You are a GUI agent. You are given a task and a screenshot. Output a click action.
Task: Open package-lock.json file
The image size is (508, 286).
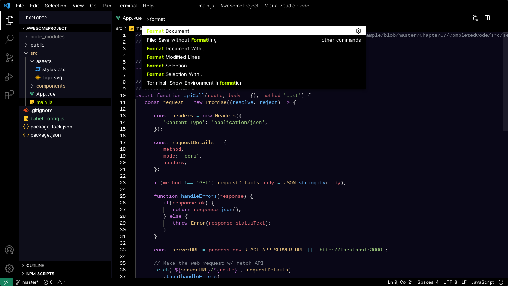(x=65, y=127)
